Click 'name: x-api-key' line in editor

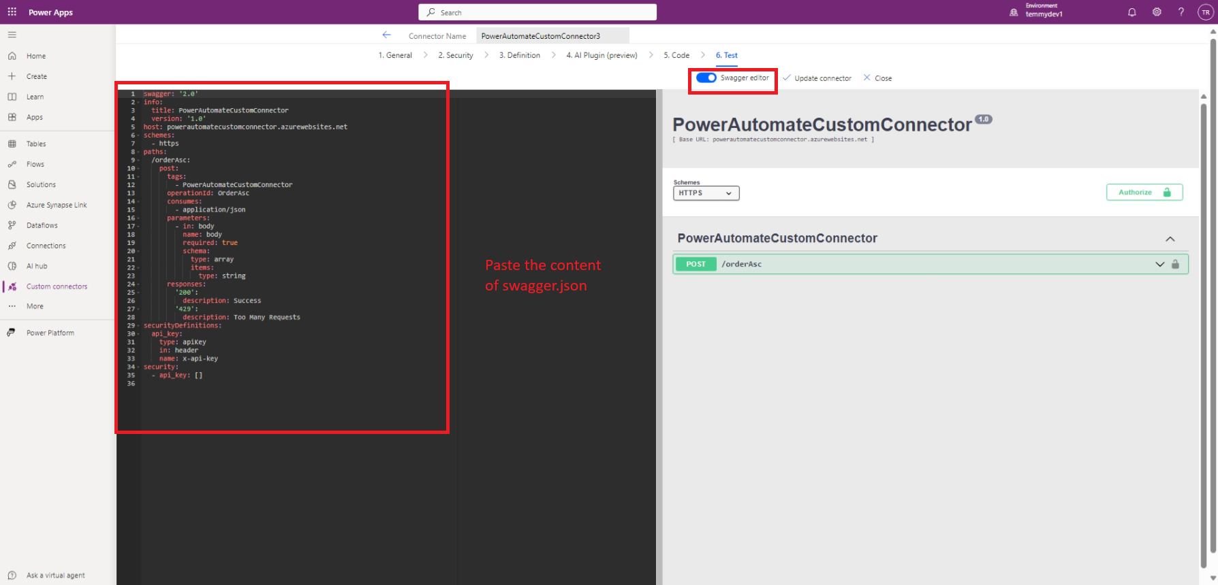point(189,358)
